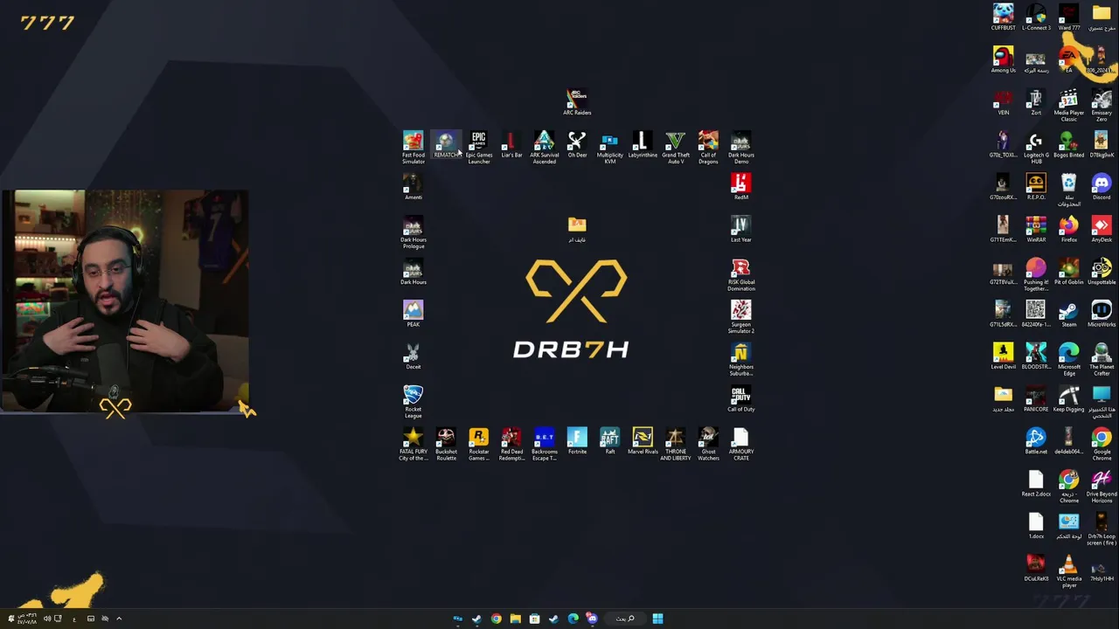Select the Marvel Rivals shortcut
The width and height of the screenshot is (1119, 629).
(x=643, y=442)
